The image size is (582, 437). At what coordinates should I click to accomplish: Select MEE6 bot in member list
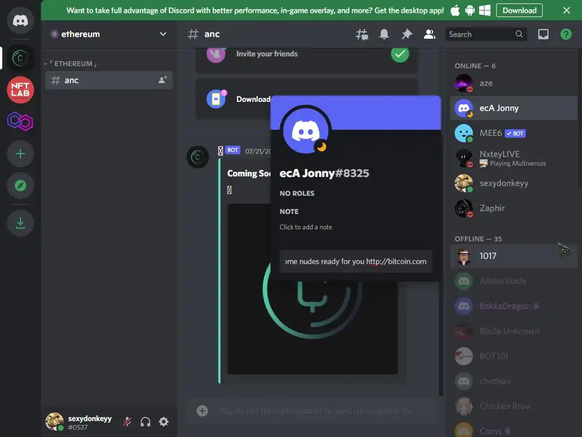(x=513, y=133)
